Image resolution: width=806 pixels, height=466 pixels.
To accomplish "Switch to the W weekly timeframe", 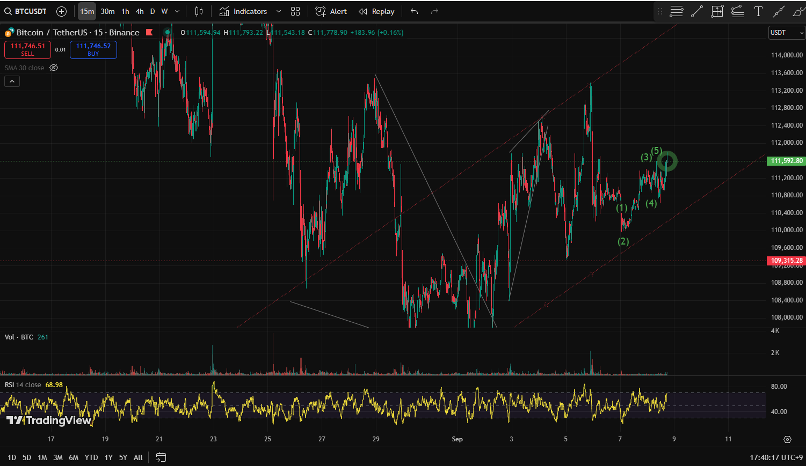I will 164,11.
